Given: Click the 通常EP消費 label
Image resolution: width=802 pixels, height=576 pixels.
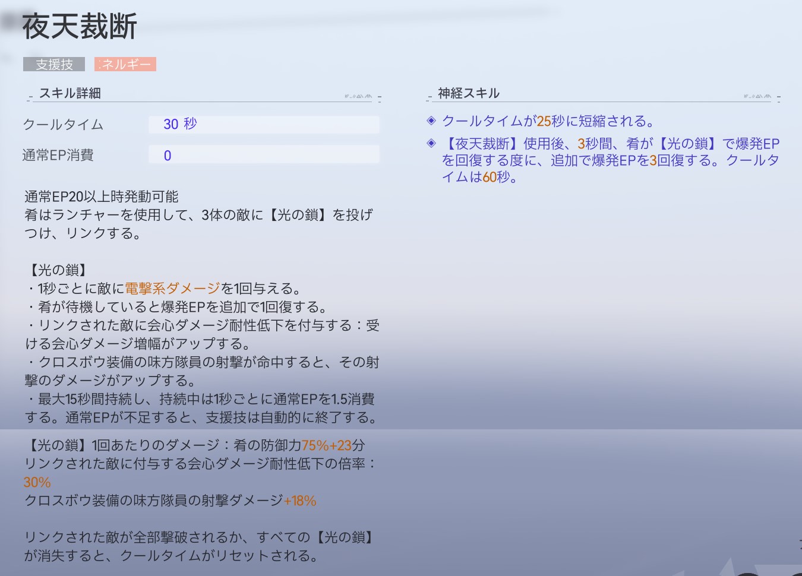Looking at the screenshot, I should [x=58, y=156].
